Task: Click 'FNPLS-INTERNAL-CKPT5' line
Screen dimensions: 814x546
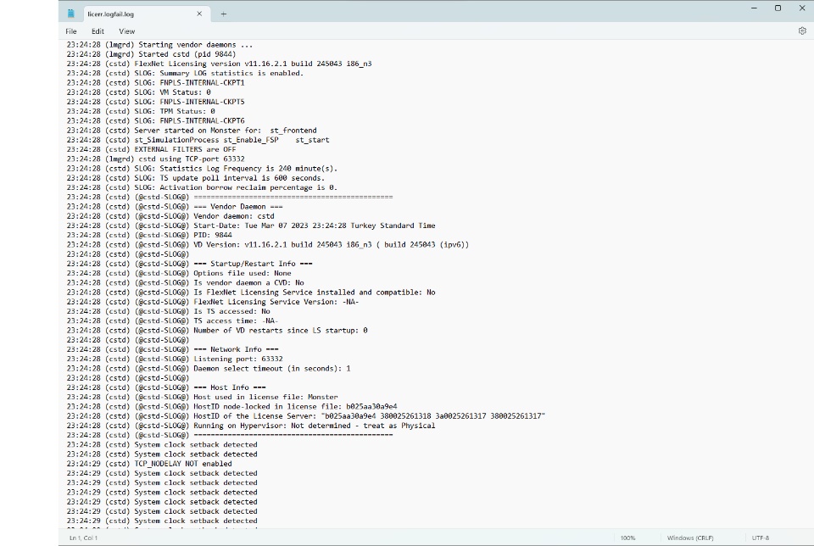Action: 155,102
